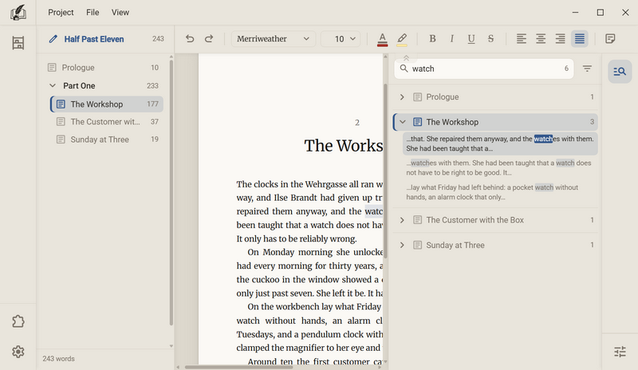Select Sunday at Three in project tree

point(107,140)
